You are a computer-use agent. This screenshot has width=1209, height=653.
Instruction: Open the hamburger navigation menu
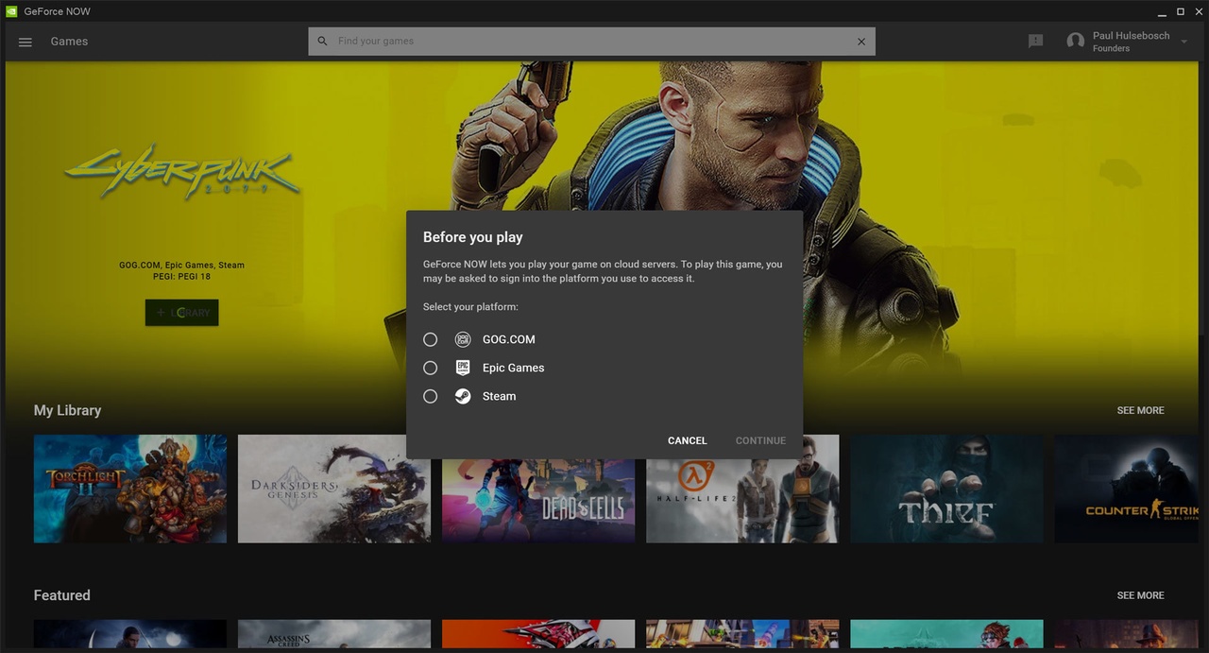pyautogui.click(x=26, y=42)
